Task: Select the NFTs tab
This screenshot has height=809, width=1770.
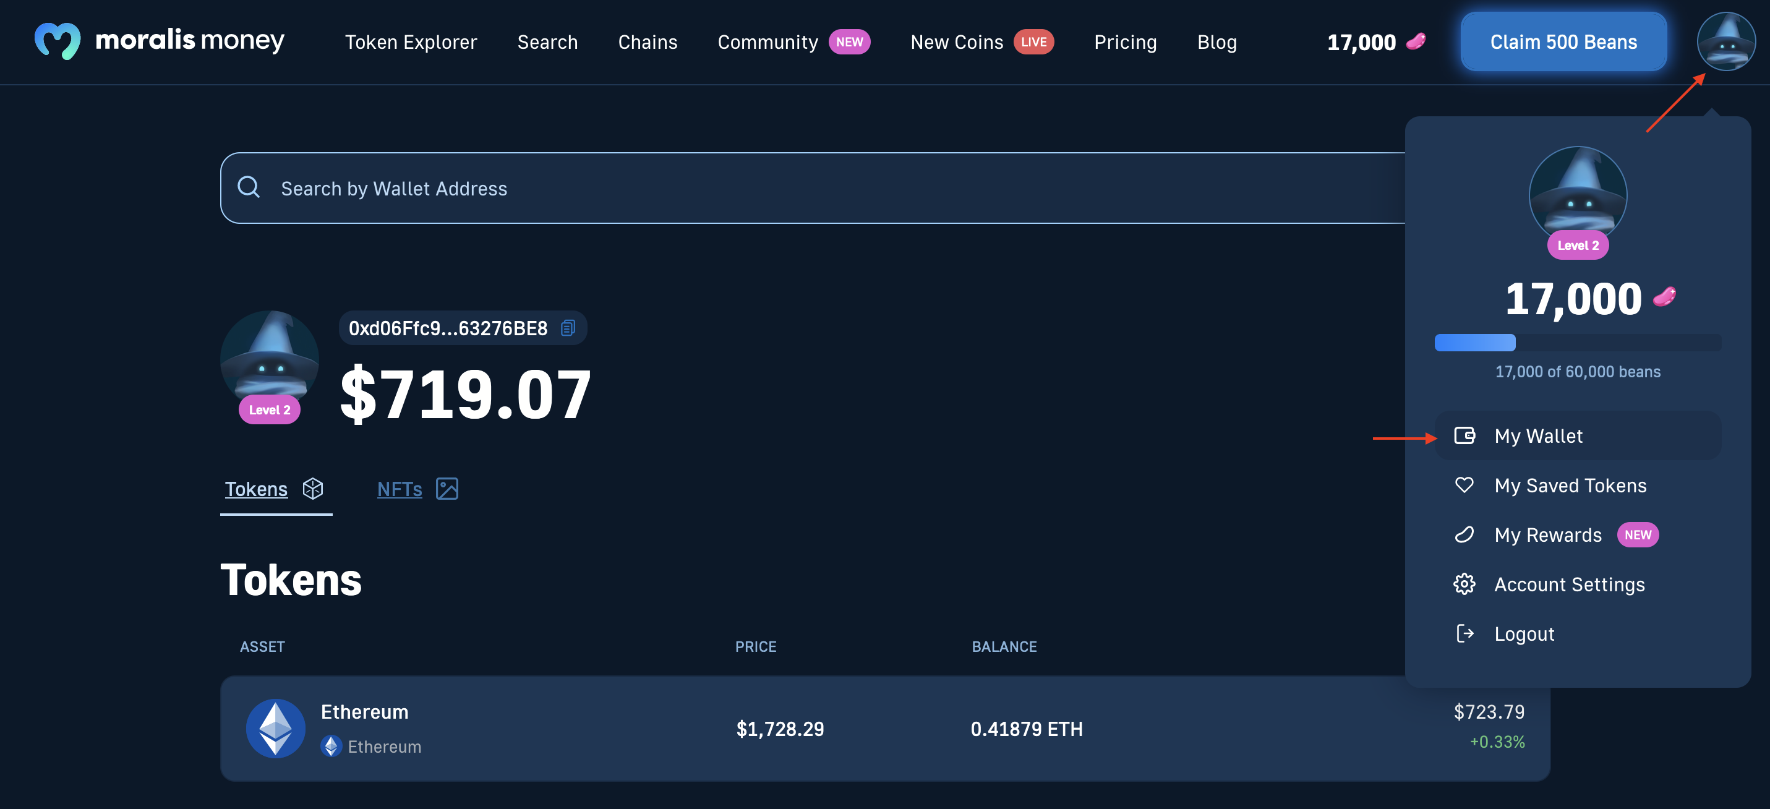Action: [x=417, y=487]
